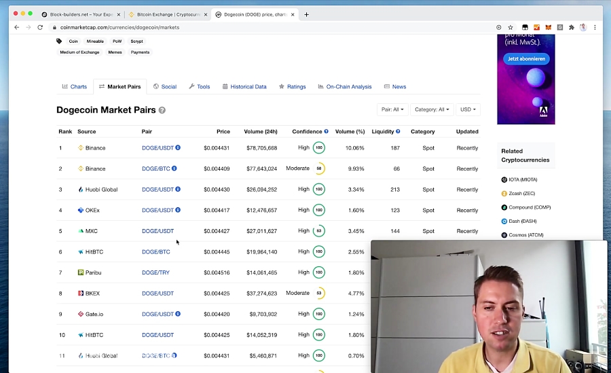611x373 pixels.
Task: Click the Gate.io logo icon
Action: (81, 314)
